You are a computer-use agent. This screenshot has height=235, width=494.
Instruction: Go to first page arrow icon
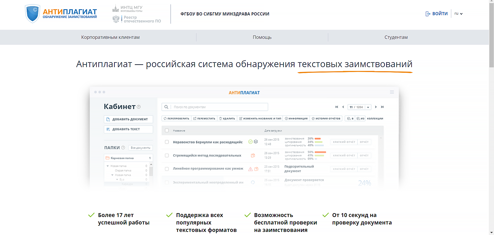click(x=337, y=107)
